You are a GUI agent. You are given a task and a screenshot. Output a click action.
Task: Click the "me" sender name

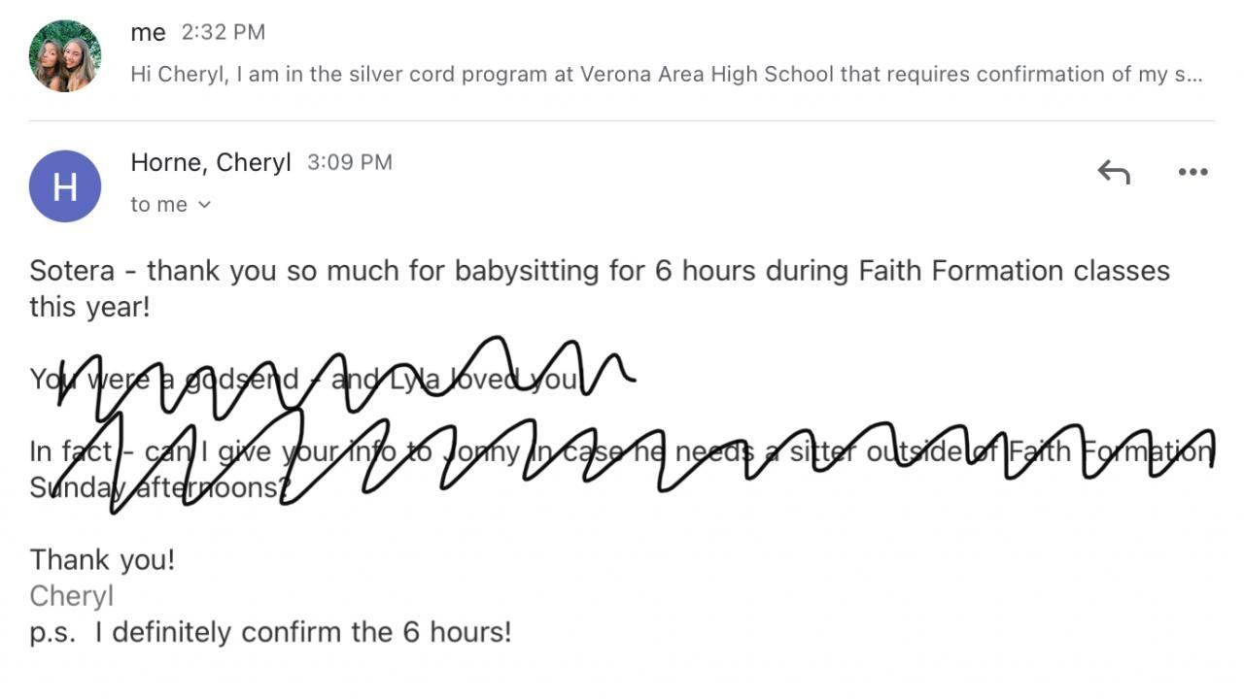click(x=148, y=32)
